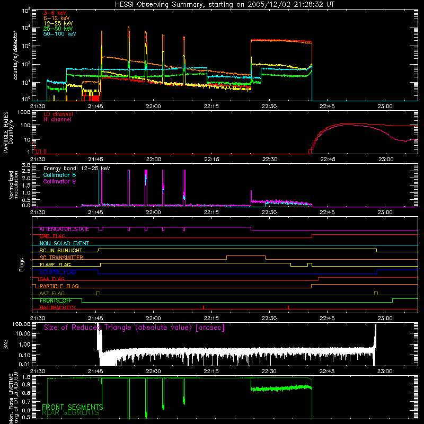Click the SAA_FLAG label
The image size is (424, 424).
52,279
